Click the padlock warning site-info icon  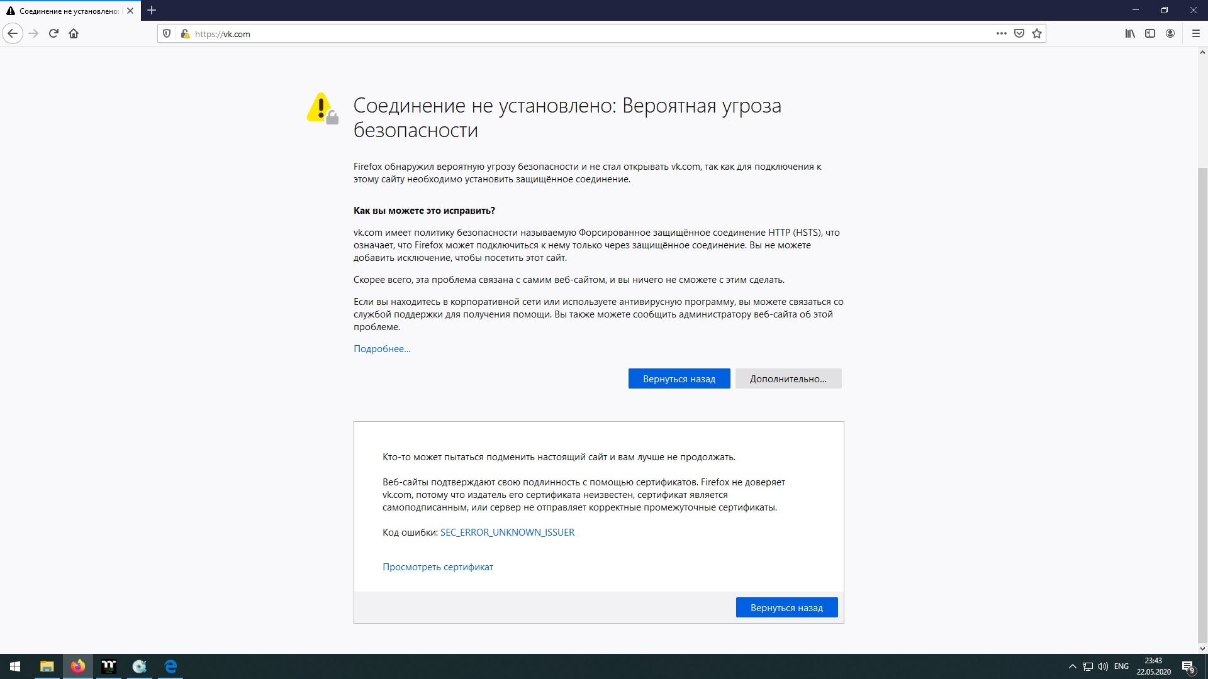(185, 33)
